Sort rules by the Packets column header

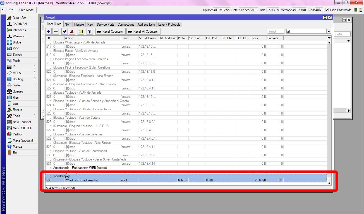click(275, 38)
